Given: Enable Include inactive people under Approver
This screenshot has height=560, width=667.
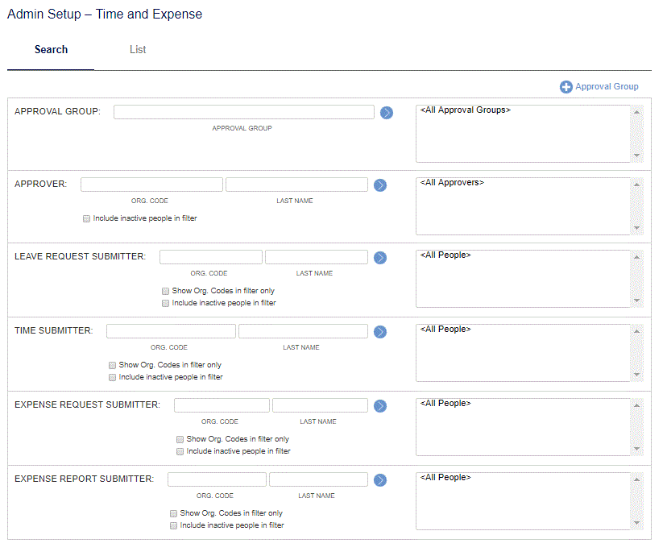Looking at the screenshot, I should coord(86,218).
